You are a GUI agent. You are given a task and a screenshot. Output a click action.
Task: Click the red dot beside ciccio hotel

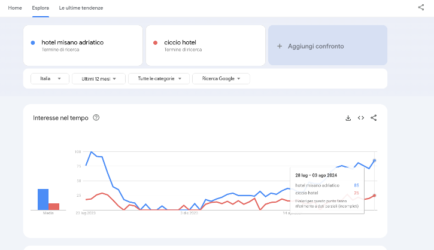click(155, 42)
